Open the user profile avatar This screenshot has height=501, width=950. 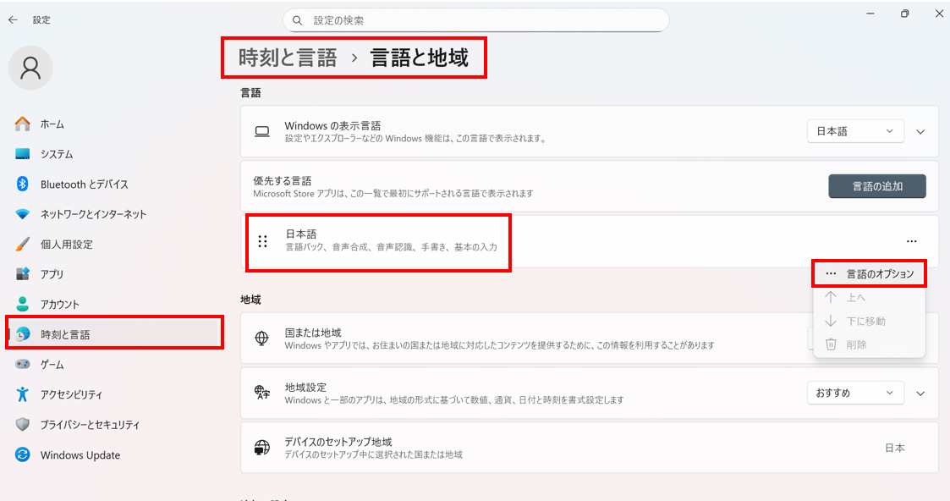tap(30, 68)
